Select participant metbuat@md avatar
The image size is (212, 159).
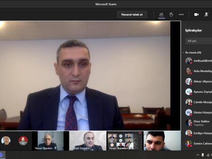click(x=189, y=61)
